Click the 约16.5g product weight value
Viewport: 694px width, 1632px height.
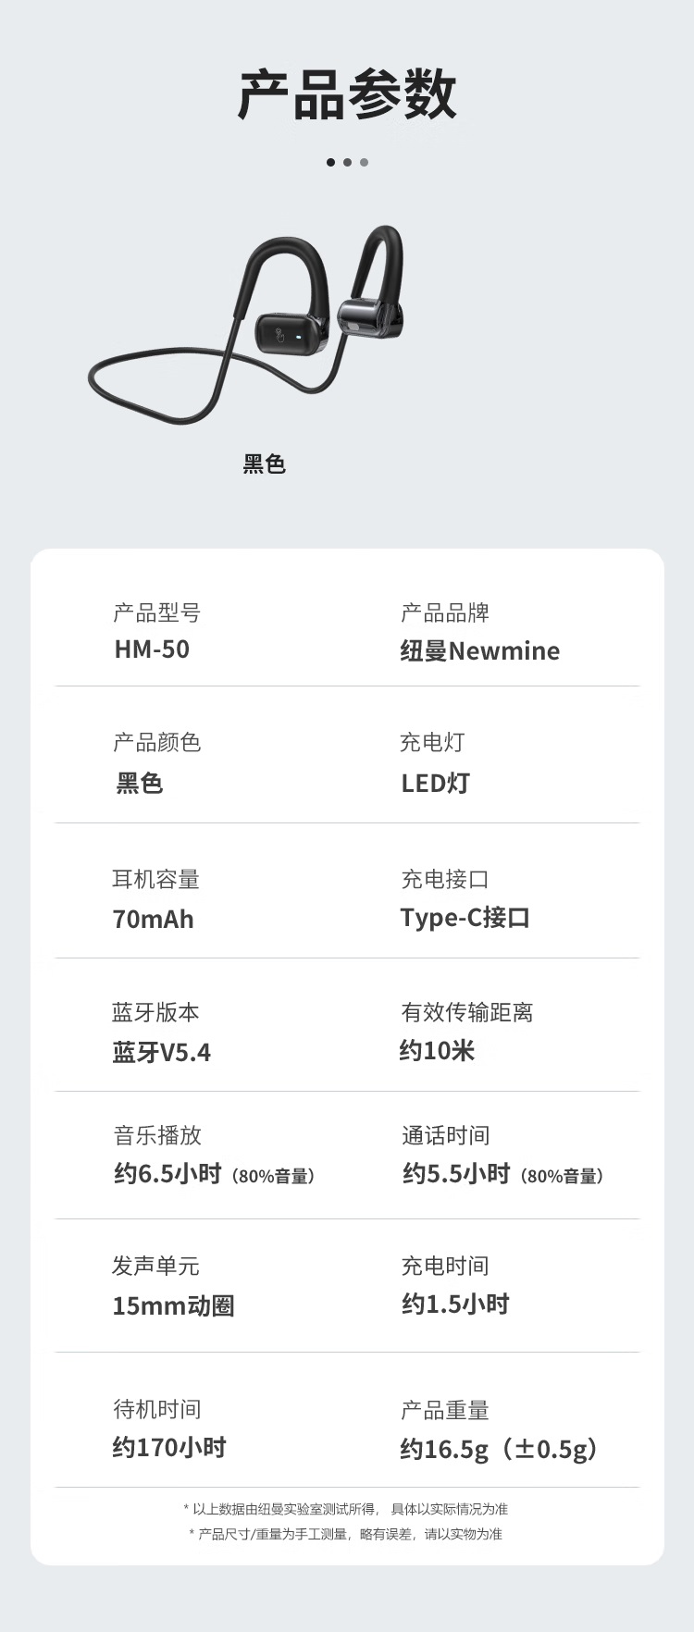pos(444,1449)
